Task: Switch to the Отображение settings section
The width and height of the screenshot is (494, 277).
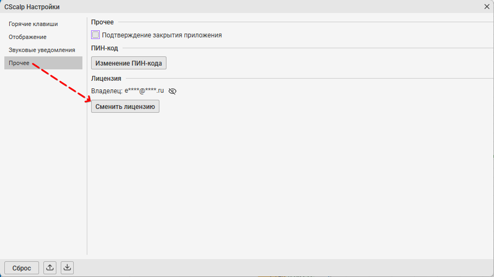Action: (43, 37)
